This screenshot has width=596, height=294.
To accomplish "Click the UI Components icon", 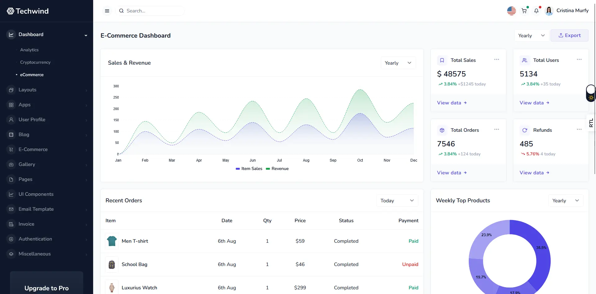I will click(x=11, y=194).
